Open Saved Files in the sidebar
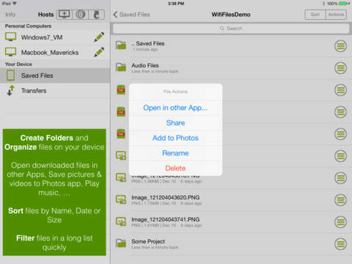Image resolution: width=352 pixels, height=264 pixels. [x=55, y=76]
